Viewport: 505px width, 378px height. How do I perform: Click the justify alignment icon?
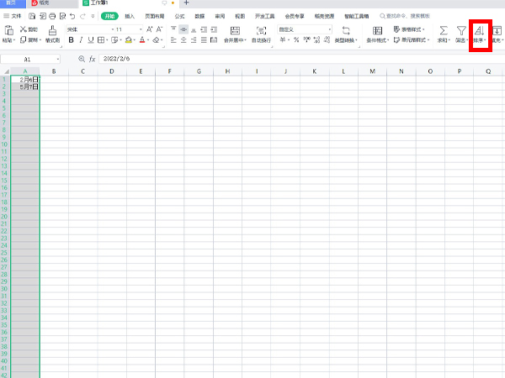(204, 39)
